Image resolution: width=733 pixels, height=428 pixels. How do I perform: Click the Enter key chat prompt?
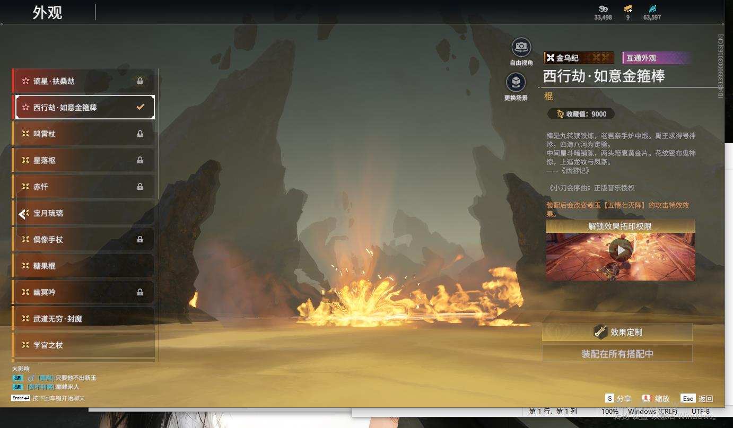[x=48, y=398]
